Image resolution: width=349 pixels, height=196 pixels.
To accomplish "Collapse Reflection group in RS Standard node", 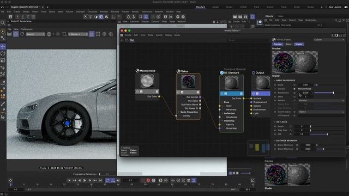I will pos(222,113).
